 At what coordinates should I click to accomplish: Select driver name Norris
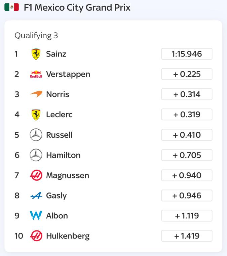click(58, 94)
